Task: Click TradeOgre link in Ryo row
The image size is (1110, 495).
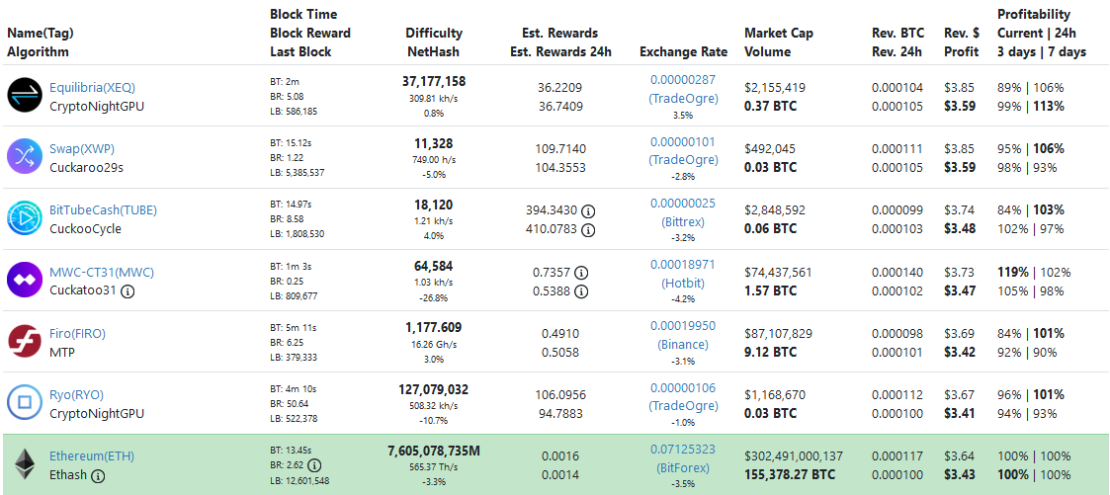Action: 683,407
